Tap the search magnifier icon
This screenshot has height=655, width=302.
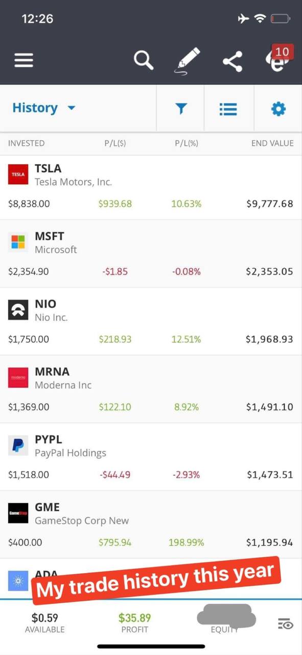[x=144, y=60]
